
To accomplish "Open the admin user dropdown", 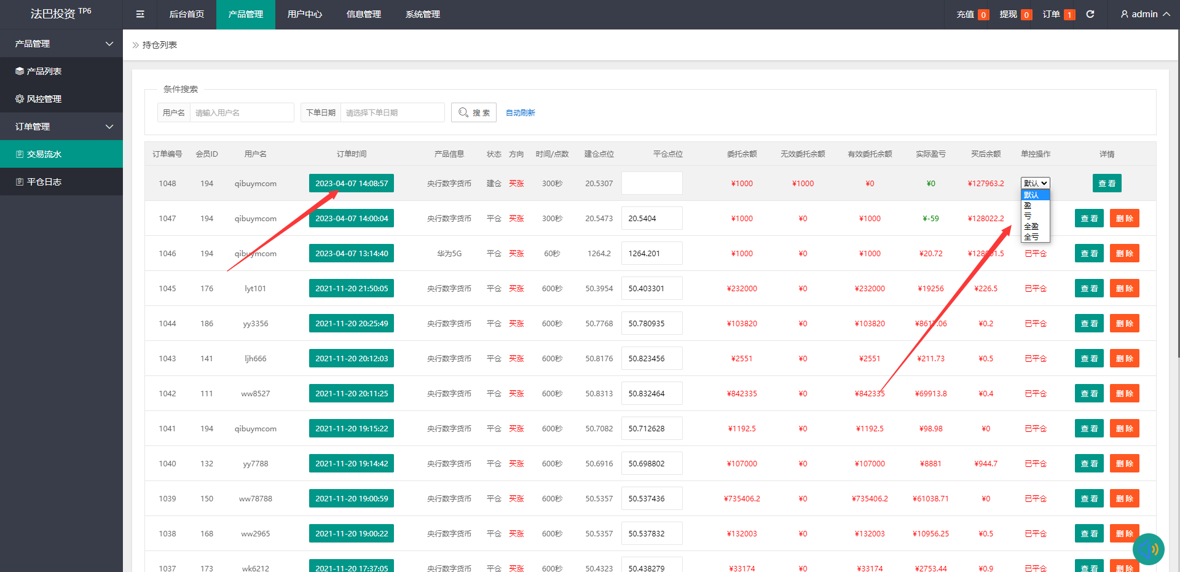I will click(x=1145, y=14).
